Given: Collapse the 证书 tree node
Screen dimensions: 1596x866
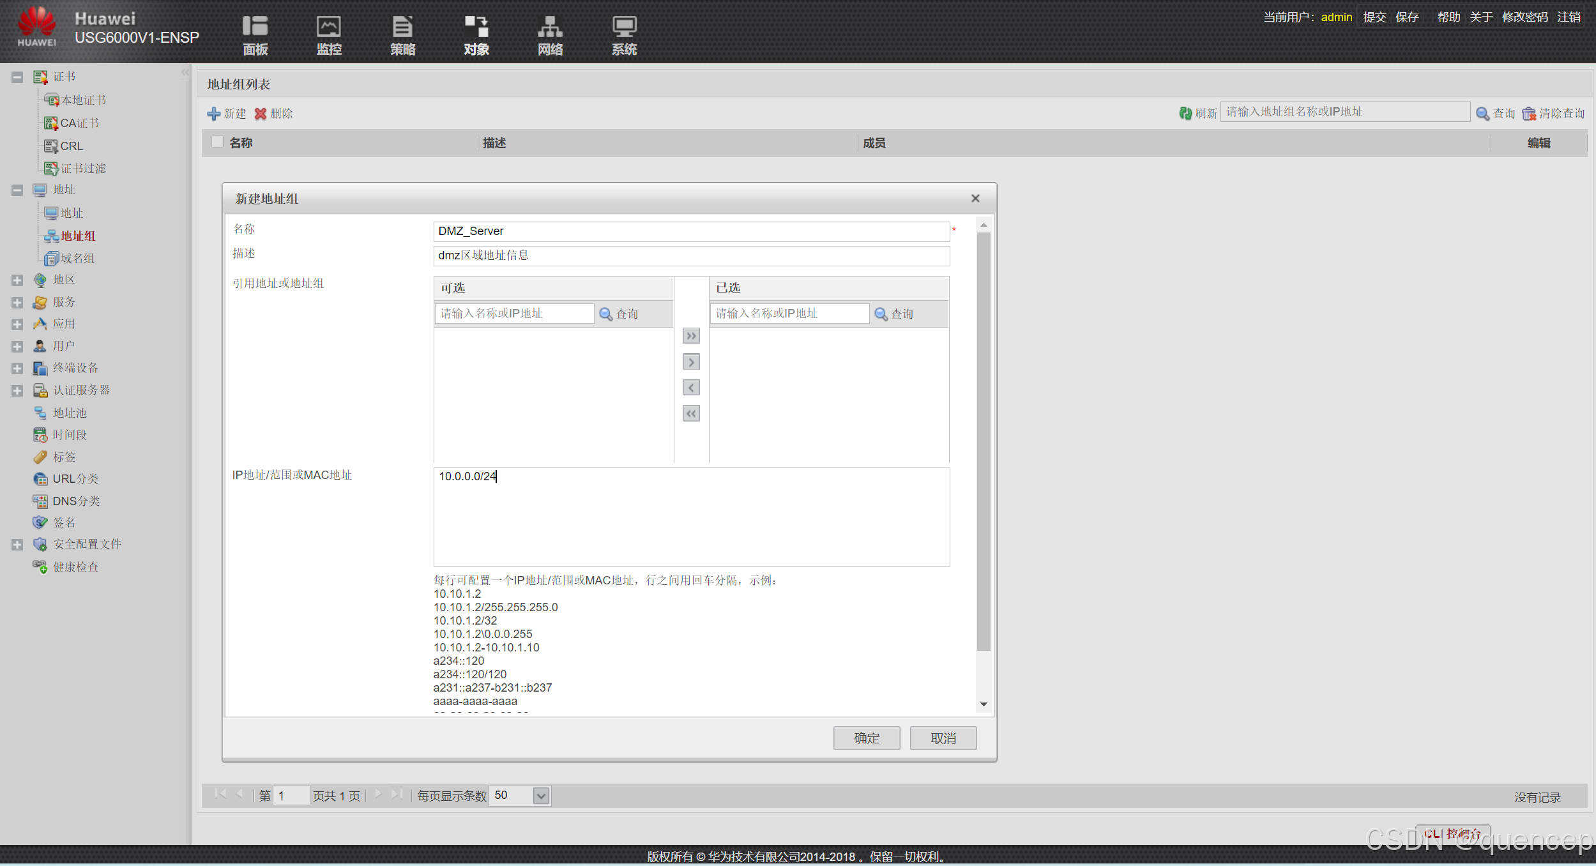Looking at the screenshot, I should 17,77.
